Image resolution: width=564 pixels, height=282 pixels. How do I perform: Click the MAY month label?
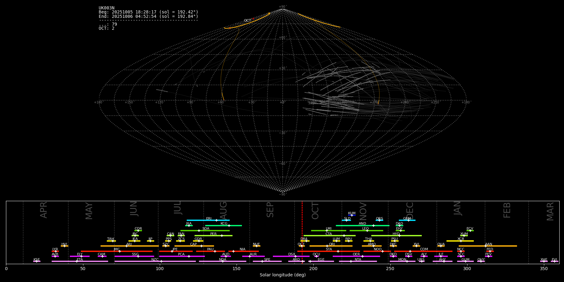point(89,211)
